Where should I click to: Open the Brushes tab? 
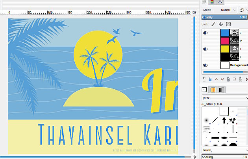[x=204, y=90]
